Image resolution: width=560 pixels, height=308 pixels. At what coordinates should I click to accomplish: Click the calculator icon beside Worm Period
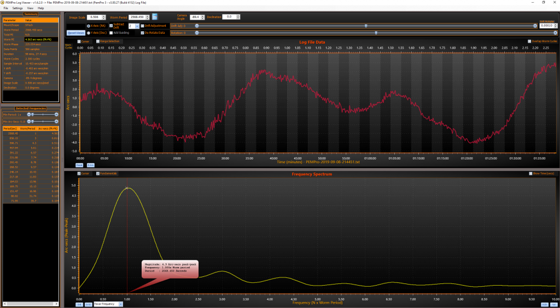tap(155, 17)
